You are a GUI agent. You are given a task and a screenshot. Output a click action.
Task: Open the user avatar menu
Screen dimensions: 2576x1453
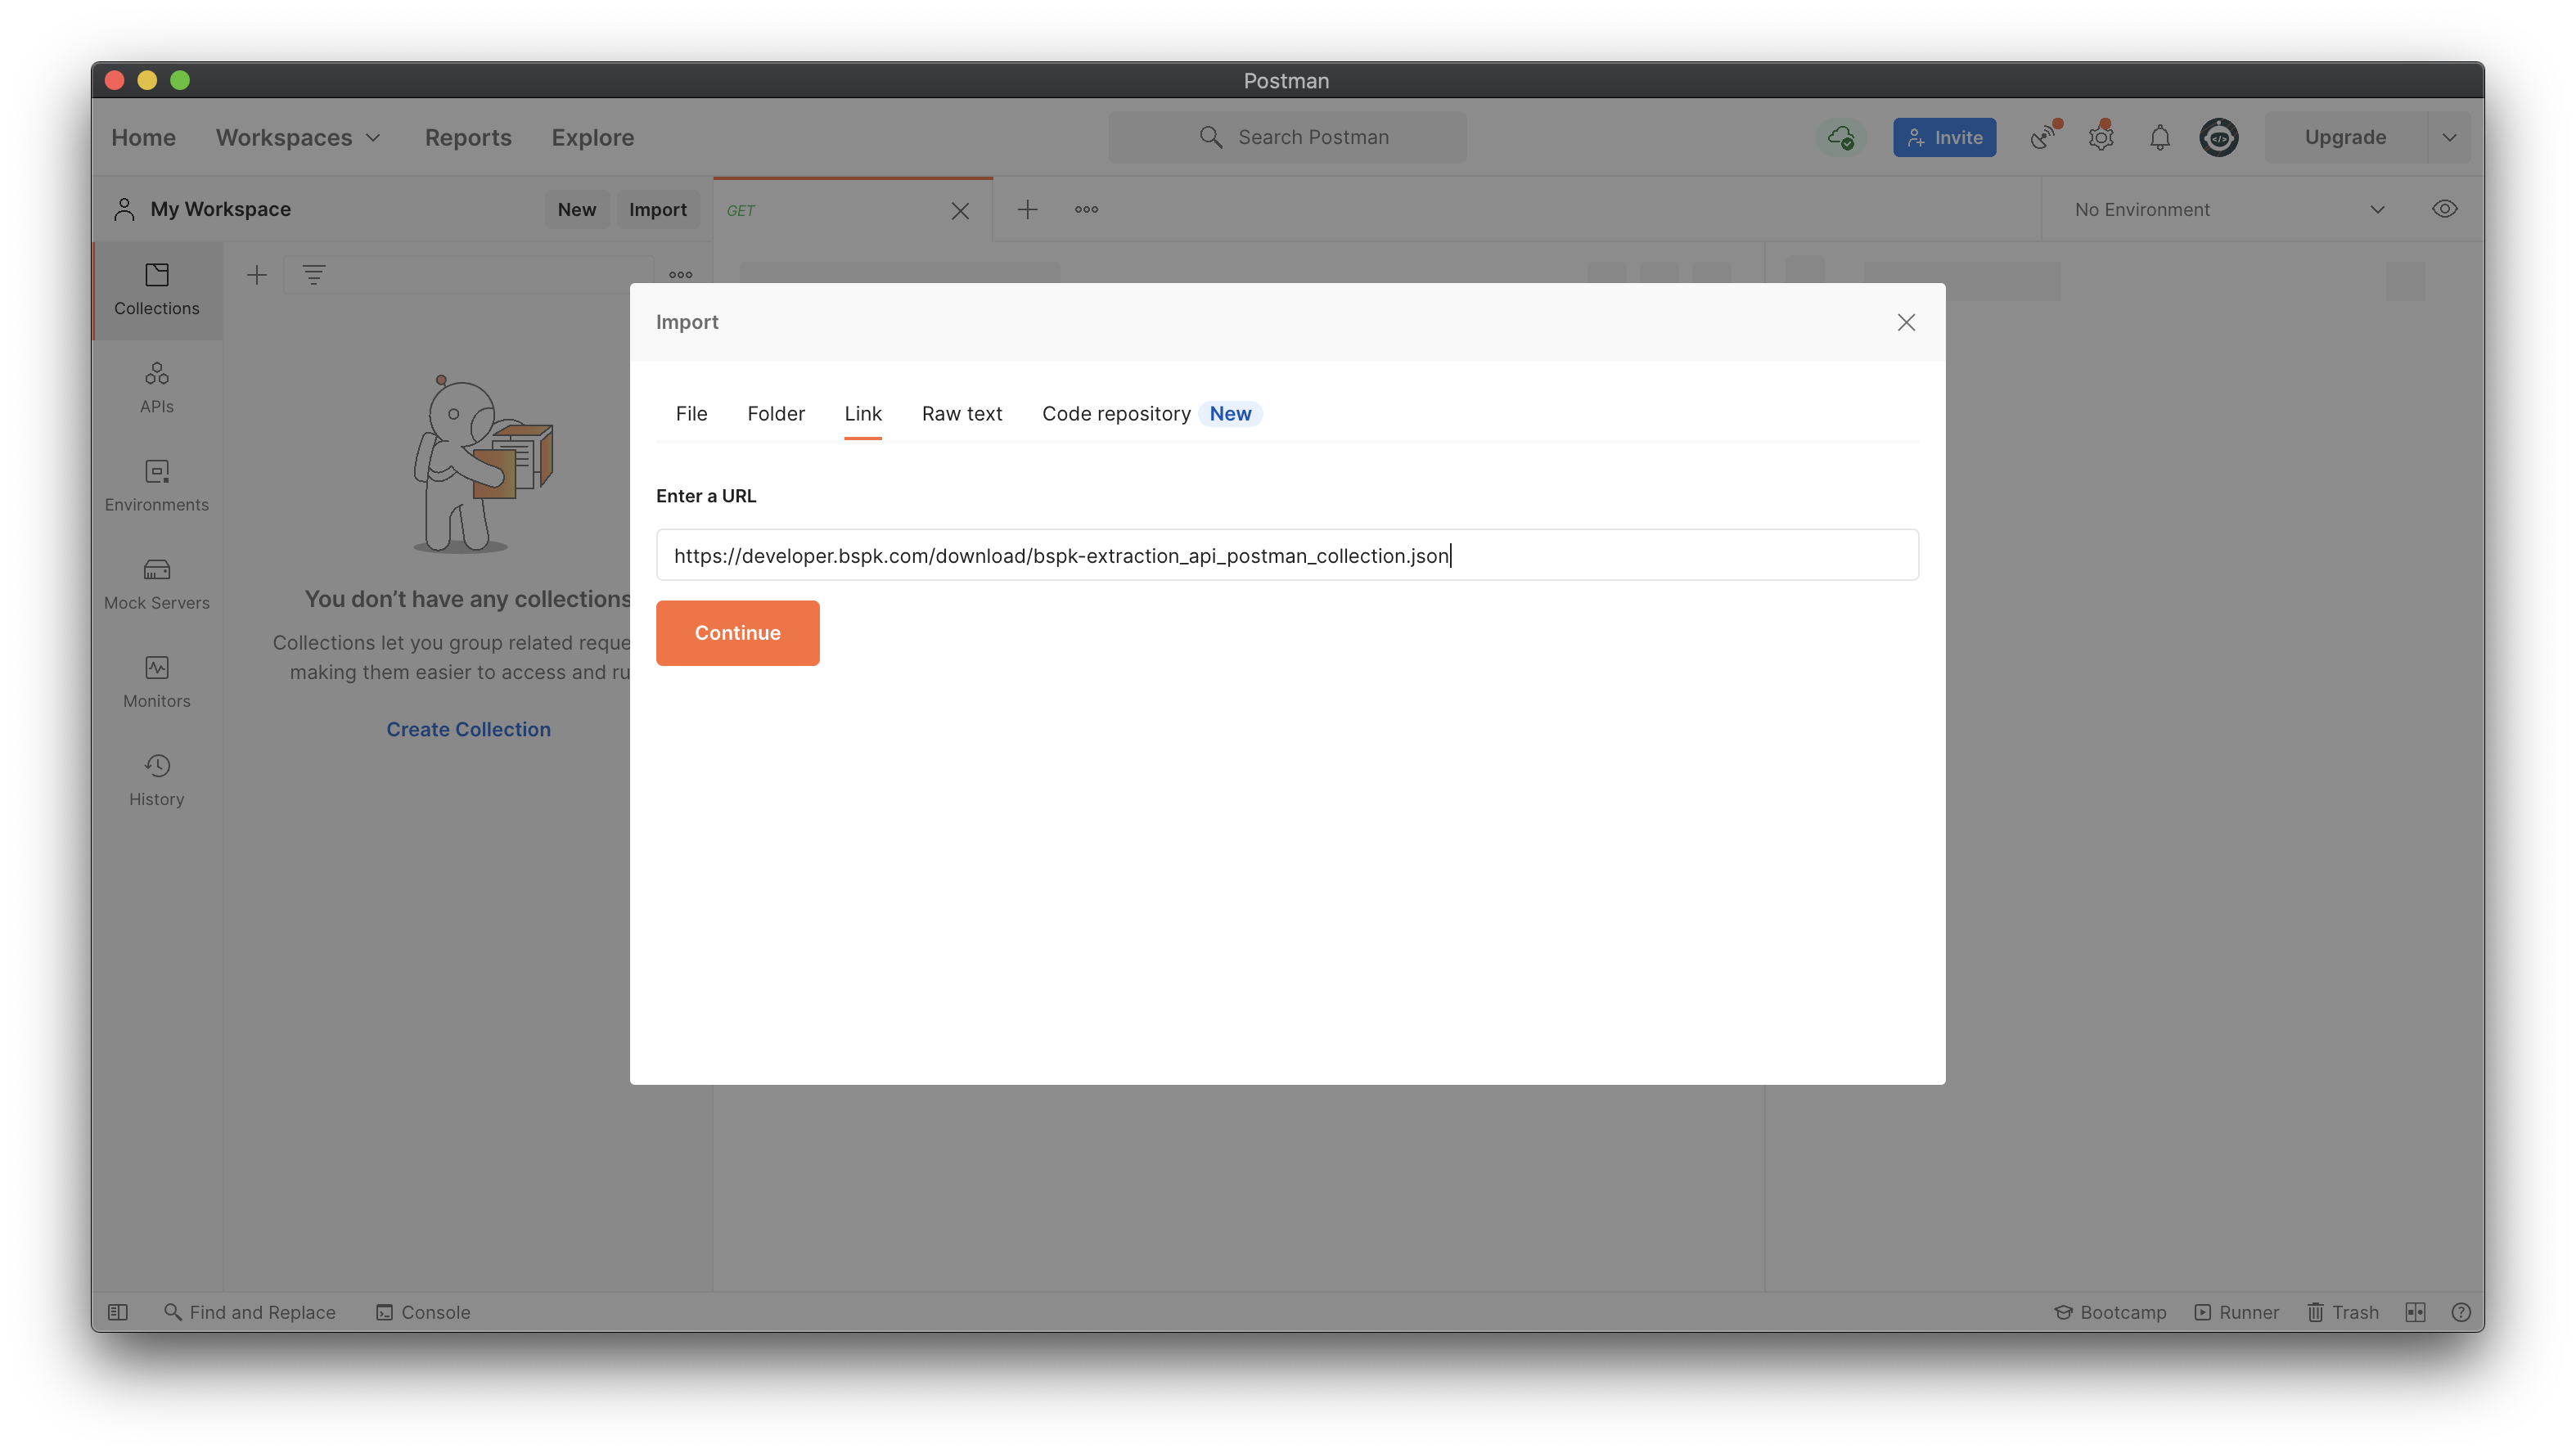click(x=2219, y=137)
